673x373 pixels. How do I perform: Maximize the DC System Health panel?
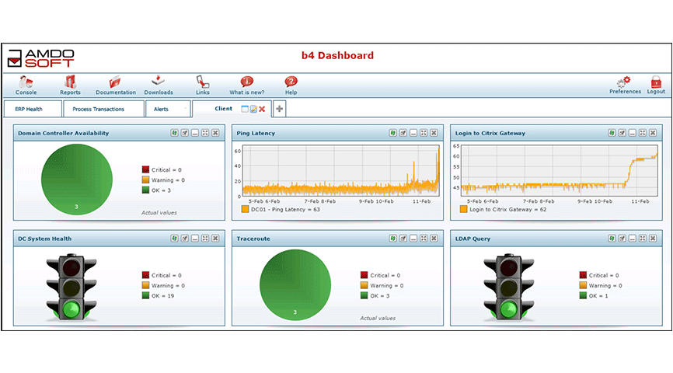tap(205, 239)
